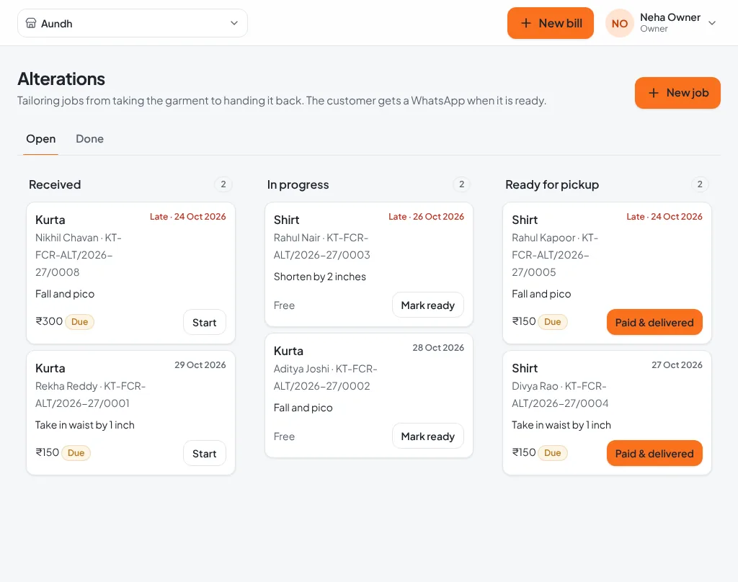
Task: Switch to the Done tab
Action: [x=89, y=139]
